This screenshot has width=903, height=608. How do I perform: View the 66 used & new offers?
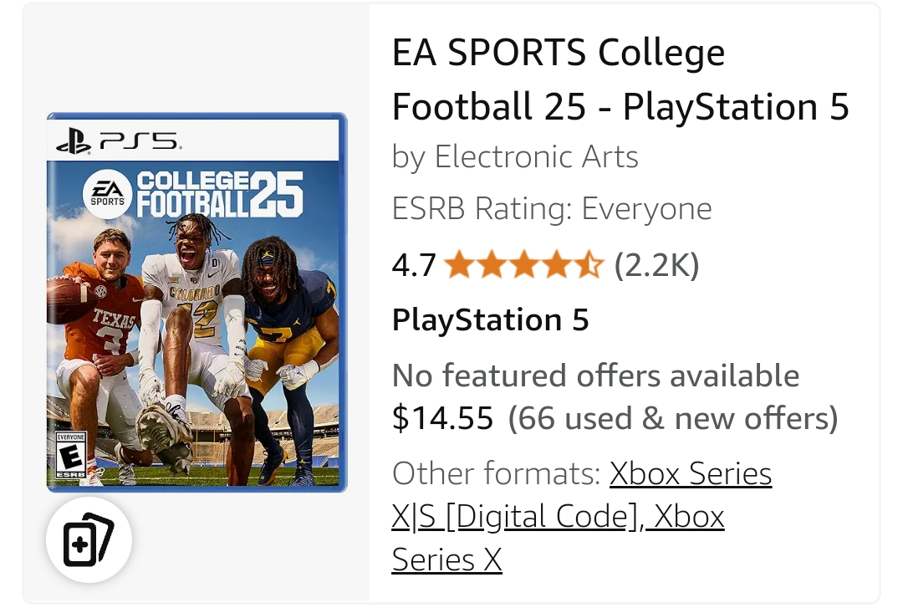pos(672,418)
